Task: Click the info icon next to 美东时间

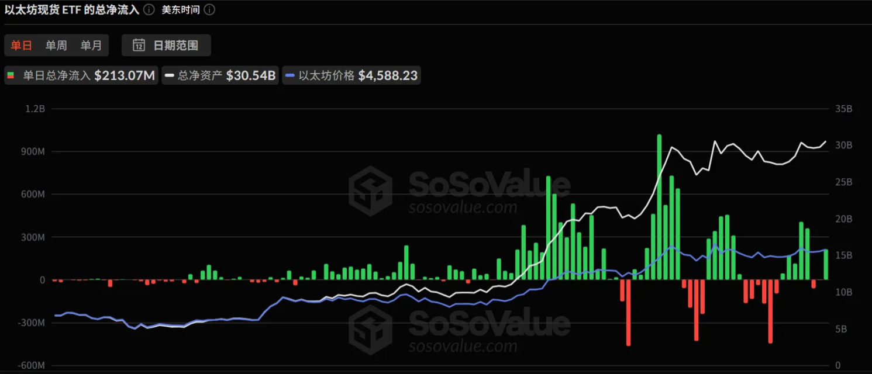Action: tap(209, 10)
